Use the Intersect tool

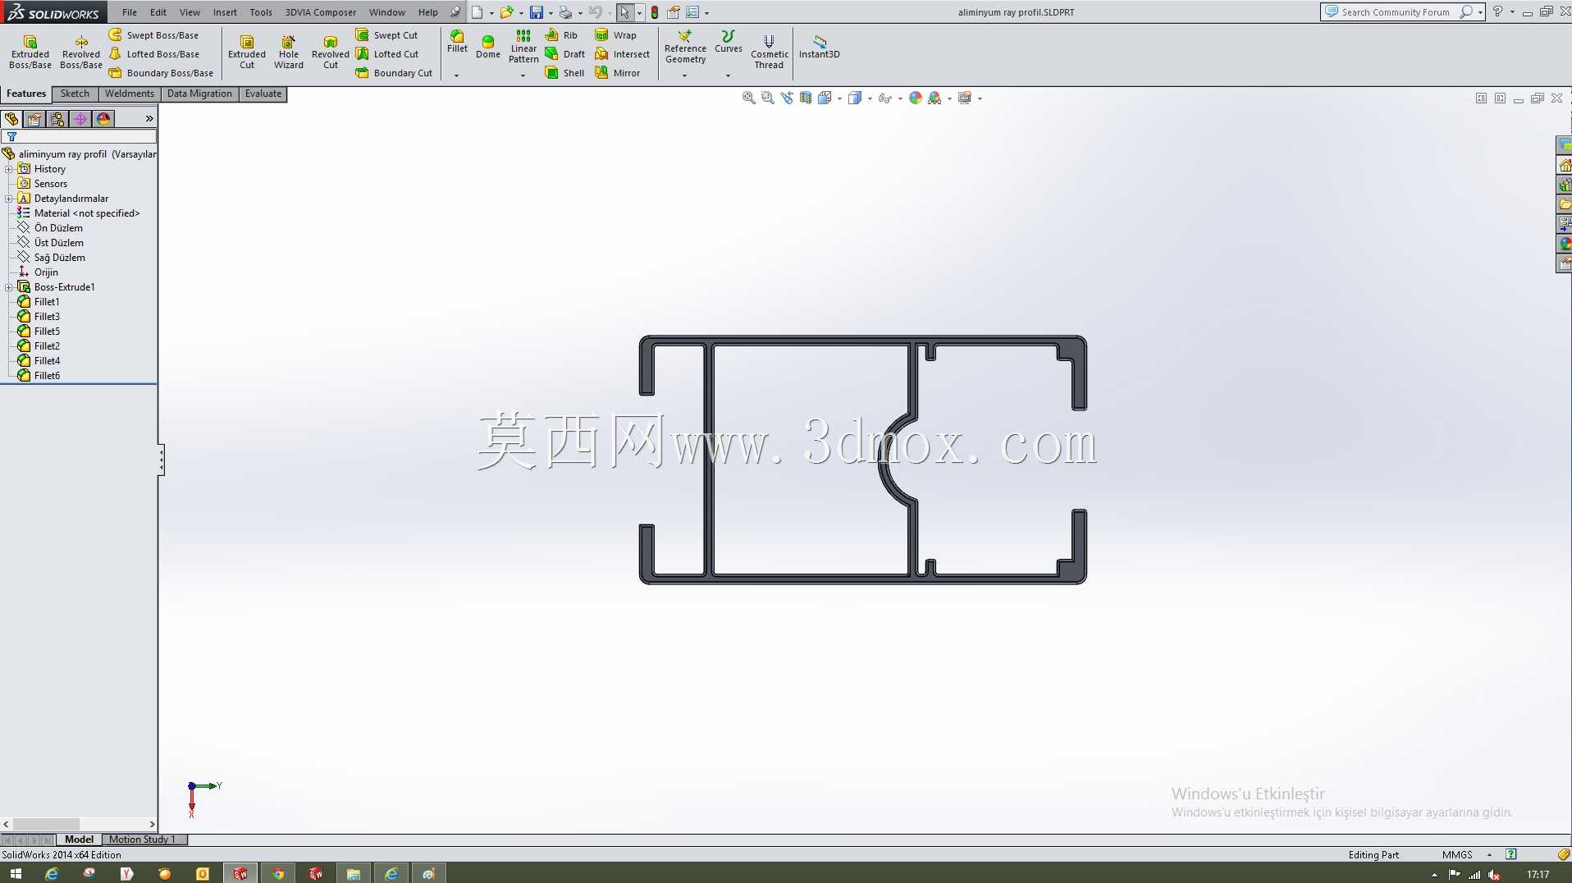622,54
